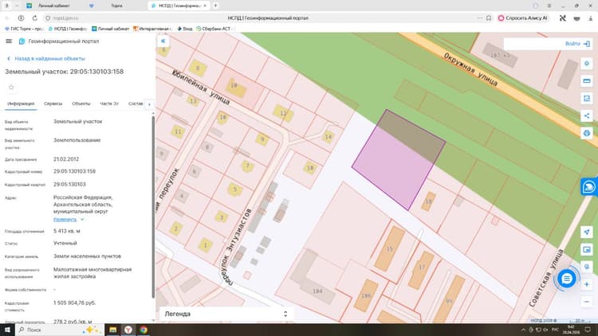
Task: Select cadastral number value 29:05:130103:158
Action: point(74,171)
